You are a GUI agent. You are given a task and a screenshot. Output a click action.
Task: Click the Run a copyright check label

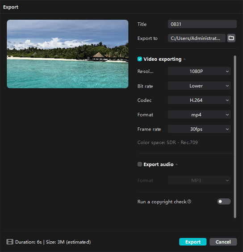pyautogui.click(x=162, y=202)
